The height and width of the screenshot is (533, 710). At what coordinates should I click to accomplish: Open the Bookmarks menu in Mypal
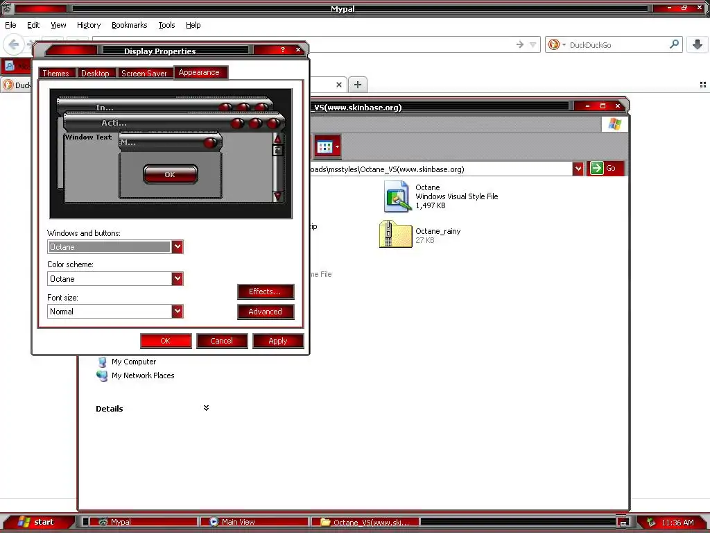pyautogui.click(x=130, y=25)
